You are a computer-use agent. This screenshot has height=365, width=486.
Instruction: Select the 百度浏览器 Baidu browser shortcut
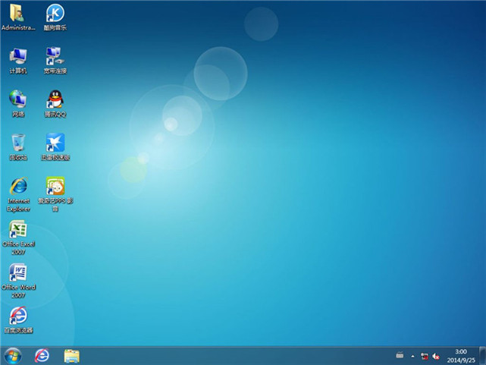pyautogui.click(x=18, y=320)
